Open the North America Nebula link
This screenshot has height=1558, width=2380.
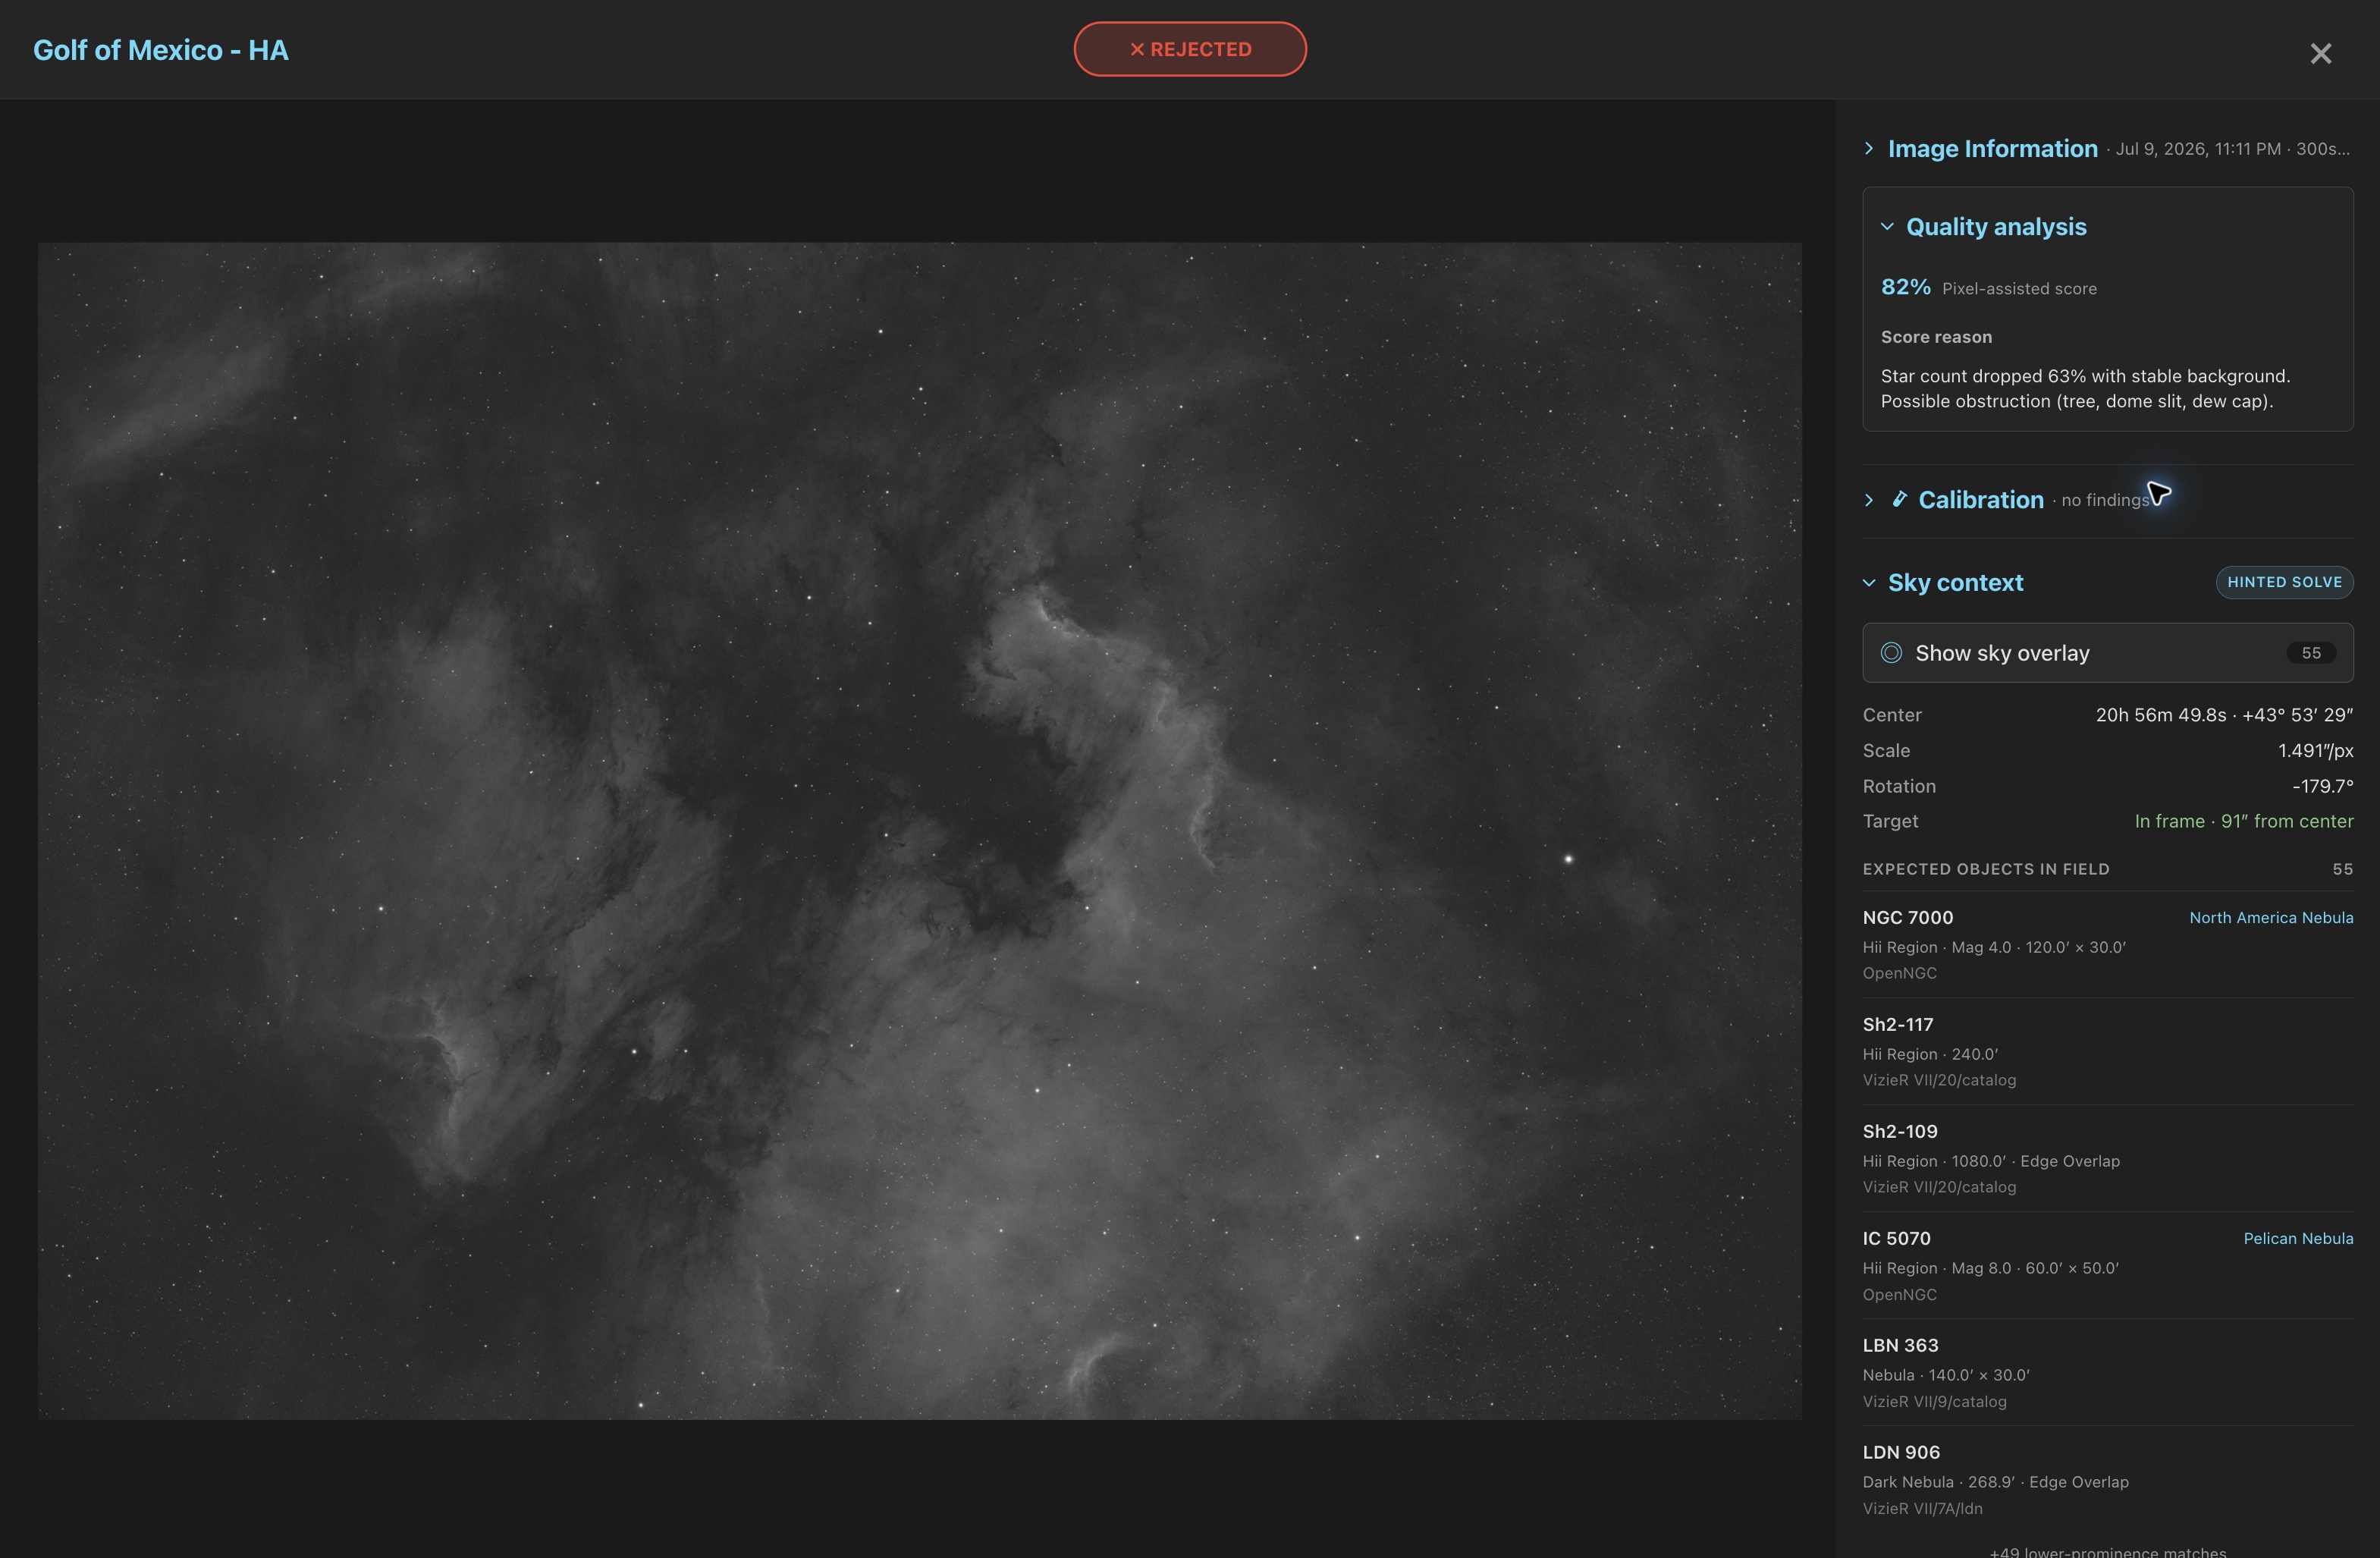(2271, 918)
